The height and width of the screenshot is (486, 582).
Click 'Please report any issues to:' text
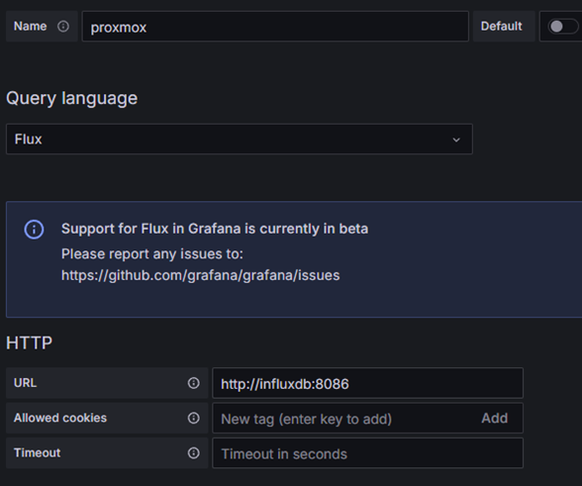tap(152, 254)
